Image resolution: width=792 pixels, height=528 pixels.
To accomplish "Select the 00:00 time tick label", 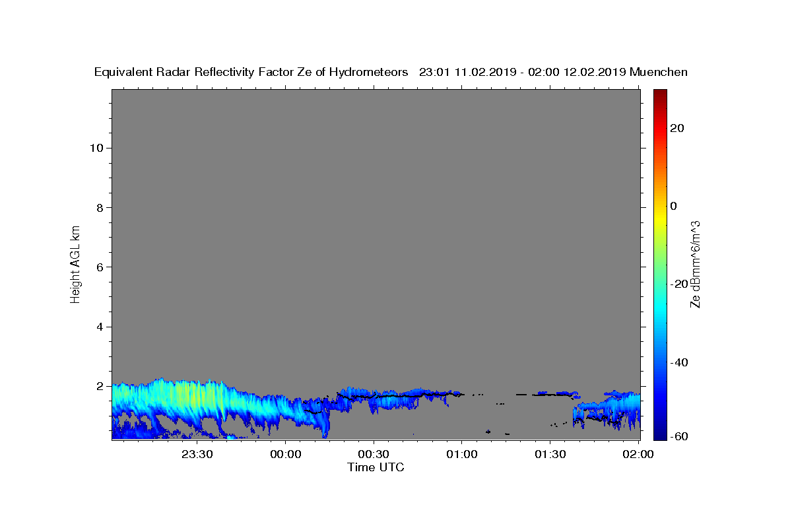I will coord(286,454).
